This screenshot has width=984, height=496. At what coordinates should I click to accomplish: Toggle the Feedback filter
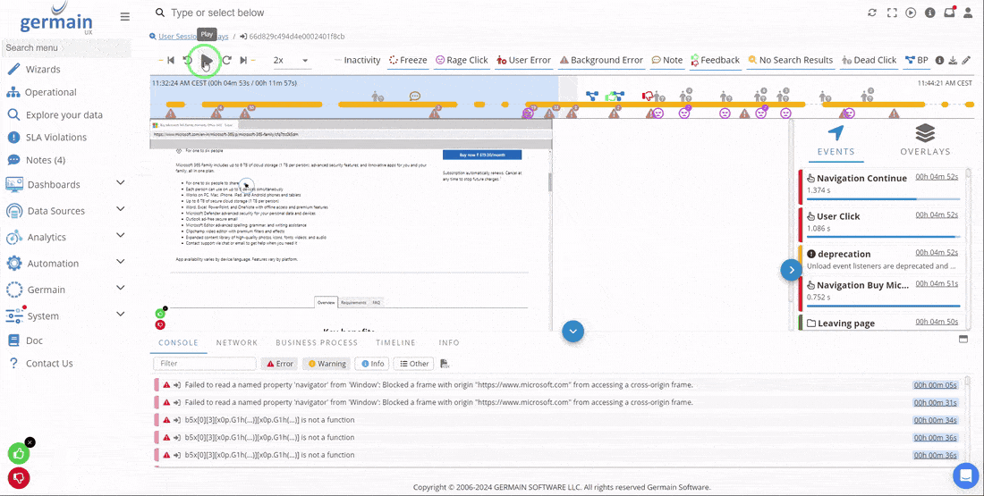click(x=715, y=60)
